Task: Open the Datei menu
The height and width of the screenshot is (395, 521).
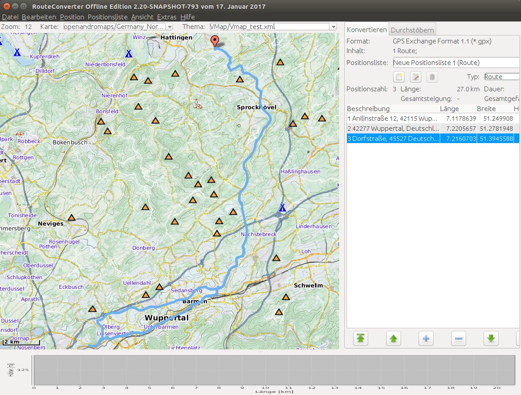Action: pyautogui.click(x=10, y=17)
